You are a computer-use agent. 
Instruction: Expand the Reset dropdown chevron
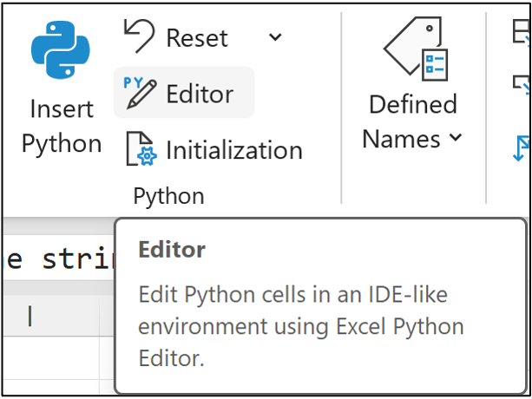pos(274,37)
